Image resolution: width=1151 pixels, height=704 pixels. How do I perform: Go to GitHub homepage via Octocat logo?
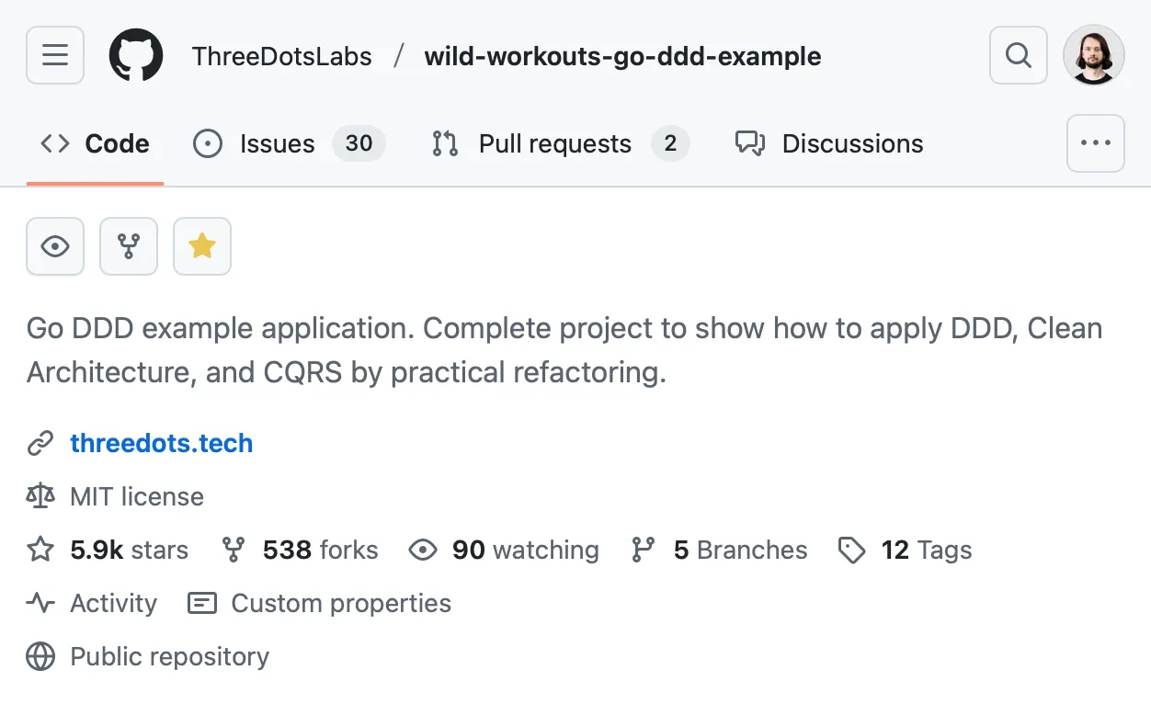click(x=136, y=55)
